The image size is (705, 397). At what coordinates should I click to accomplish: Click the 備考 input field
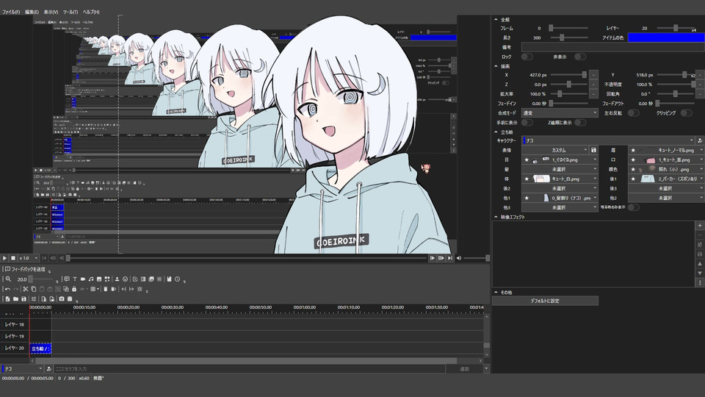click(x=612, y=47)
